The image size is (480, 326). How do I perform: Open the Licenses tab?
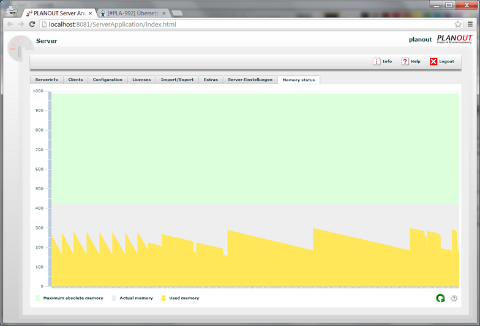(141, 80)
